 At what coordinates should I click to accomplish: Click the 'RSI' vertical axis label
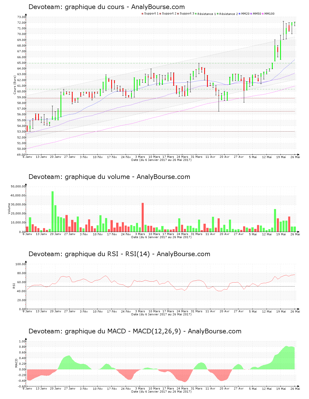click(14, 285)
